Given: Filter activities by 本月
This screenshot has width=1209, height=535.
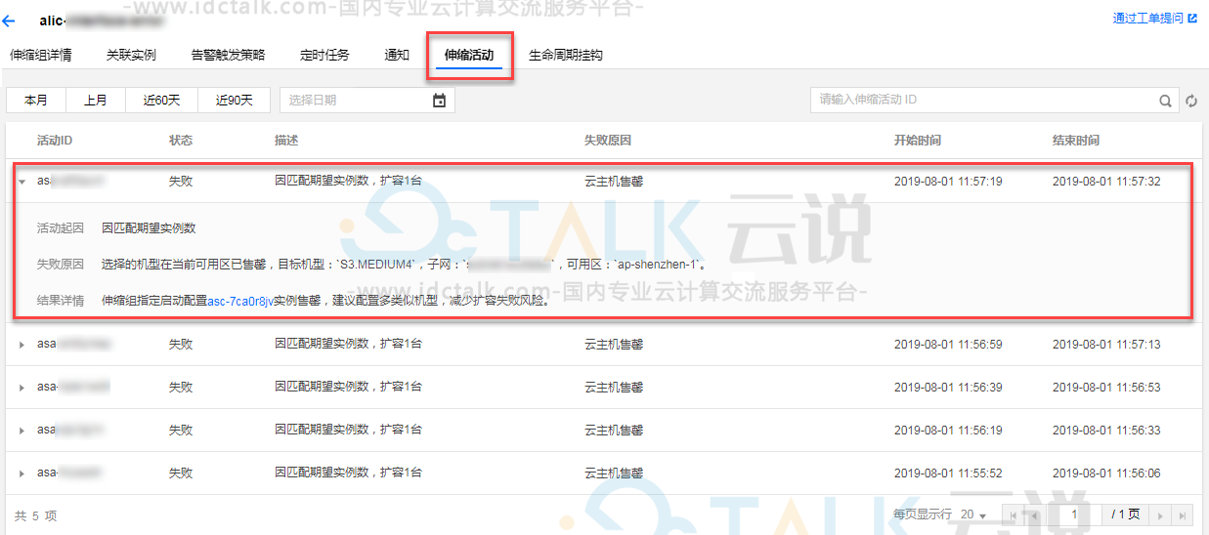Looking at the screenshot, I should [x=36, y=100].
